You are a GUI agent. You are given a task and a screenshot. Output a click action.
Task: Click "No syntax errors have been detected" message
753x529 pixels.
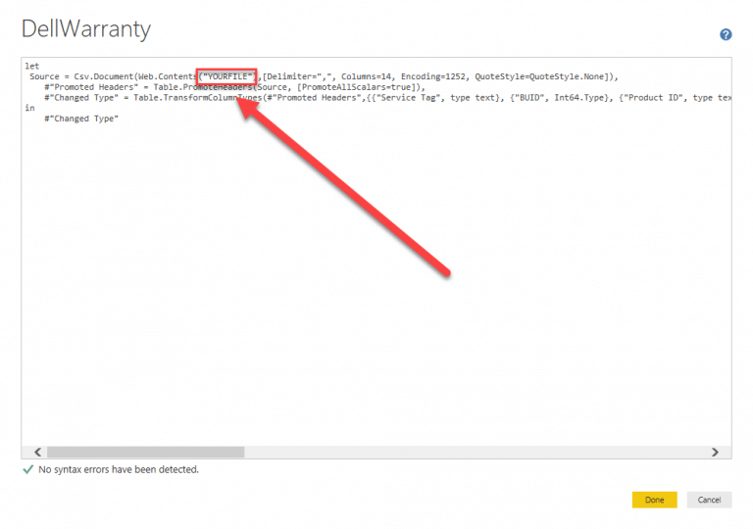[119, 469]
